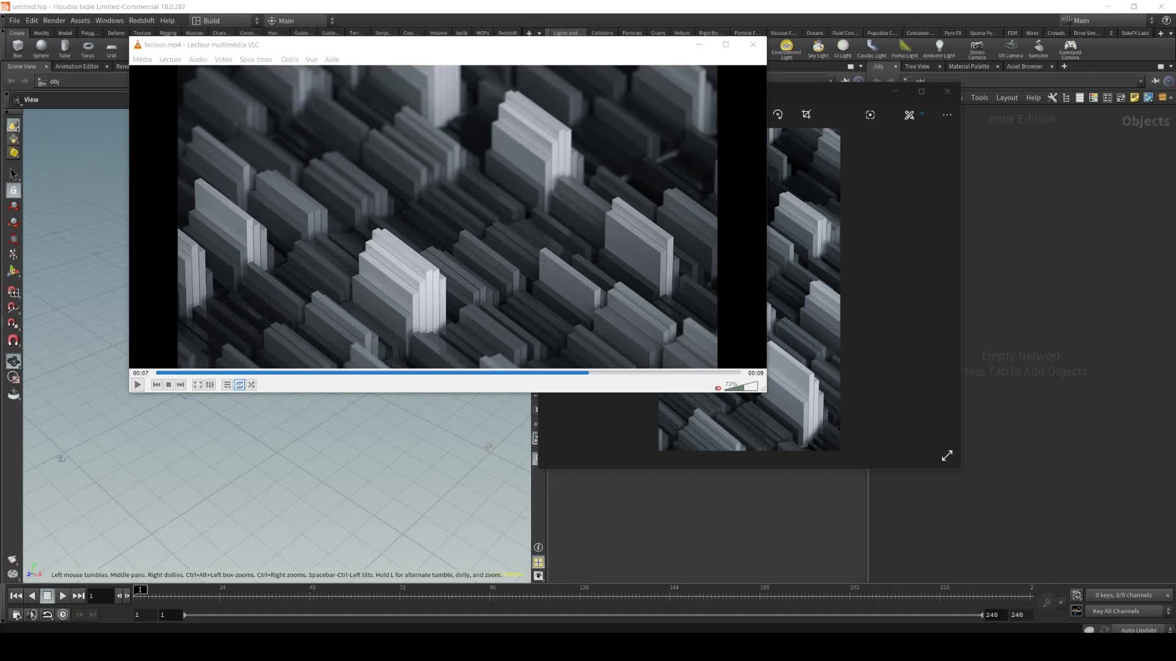Screen dimensions: 1176x661
Task: Click the rotate icon in photo viewer
Action: pos(778,114)
